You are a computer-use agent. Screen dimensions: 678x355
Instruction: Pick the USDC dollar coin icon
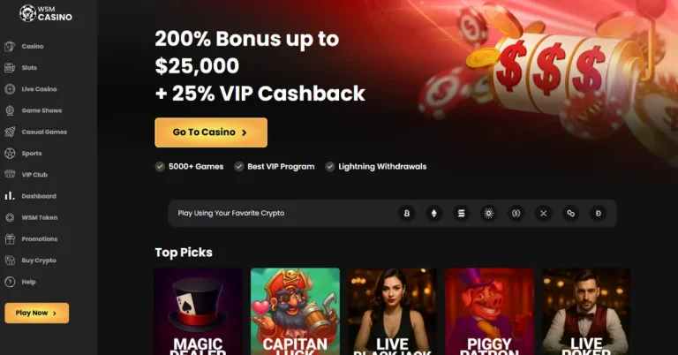[x=516, y=213]
